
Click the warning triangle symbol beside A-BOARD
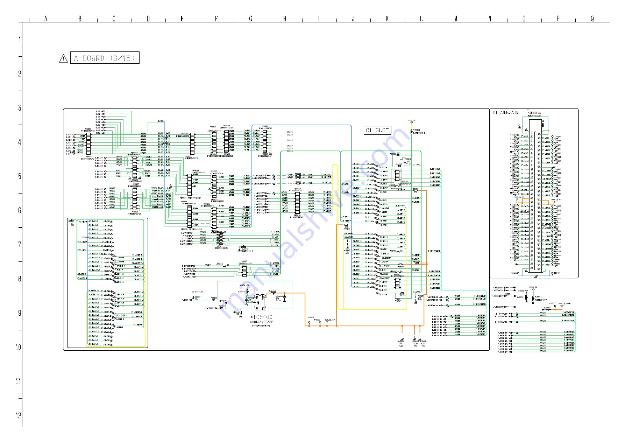(63, 58)
